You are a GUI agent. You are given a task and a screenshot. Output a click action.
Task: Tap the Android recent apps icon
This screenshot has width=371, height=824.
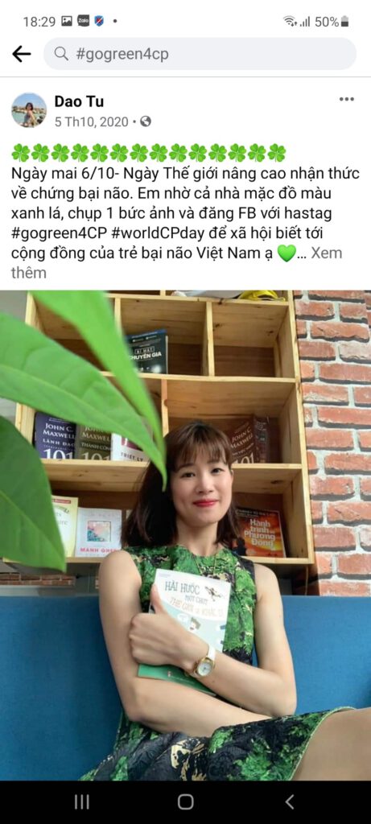81,801
